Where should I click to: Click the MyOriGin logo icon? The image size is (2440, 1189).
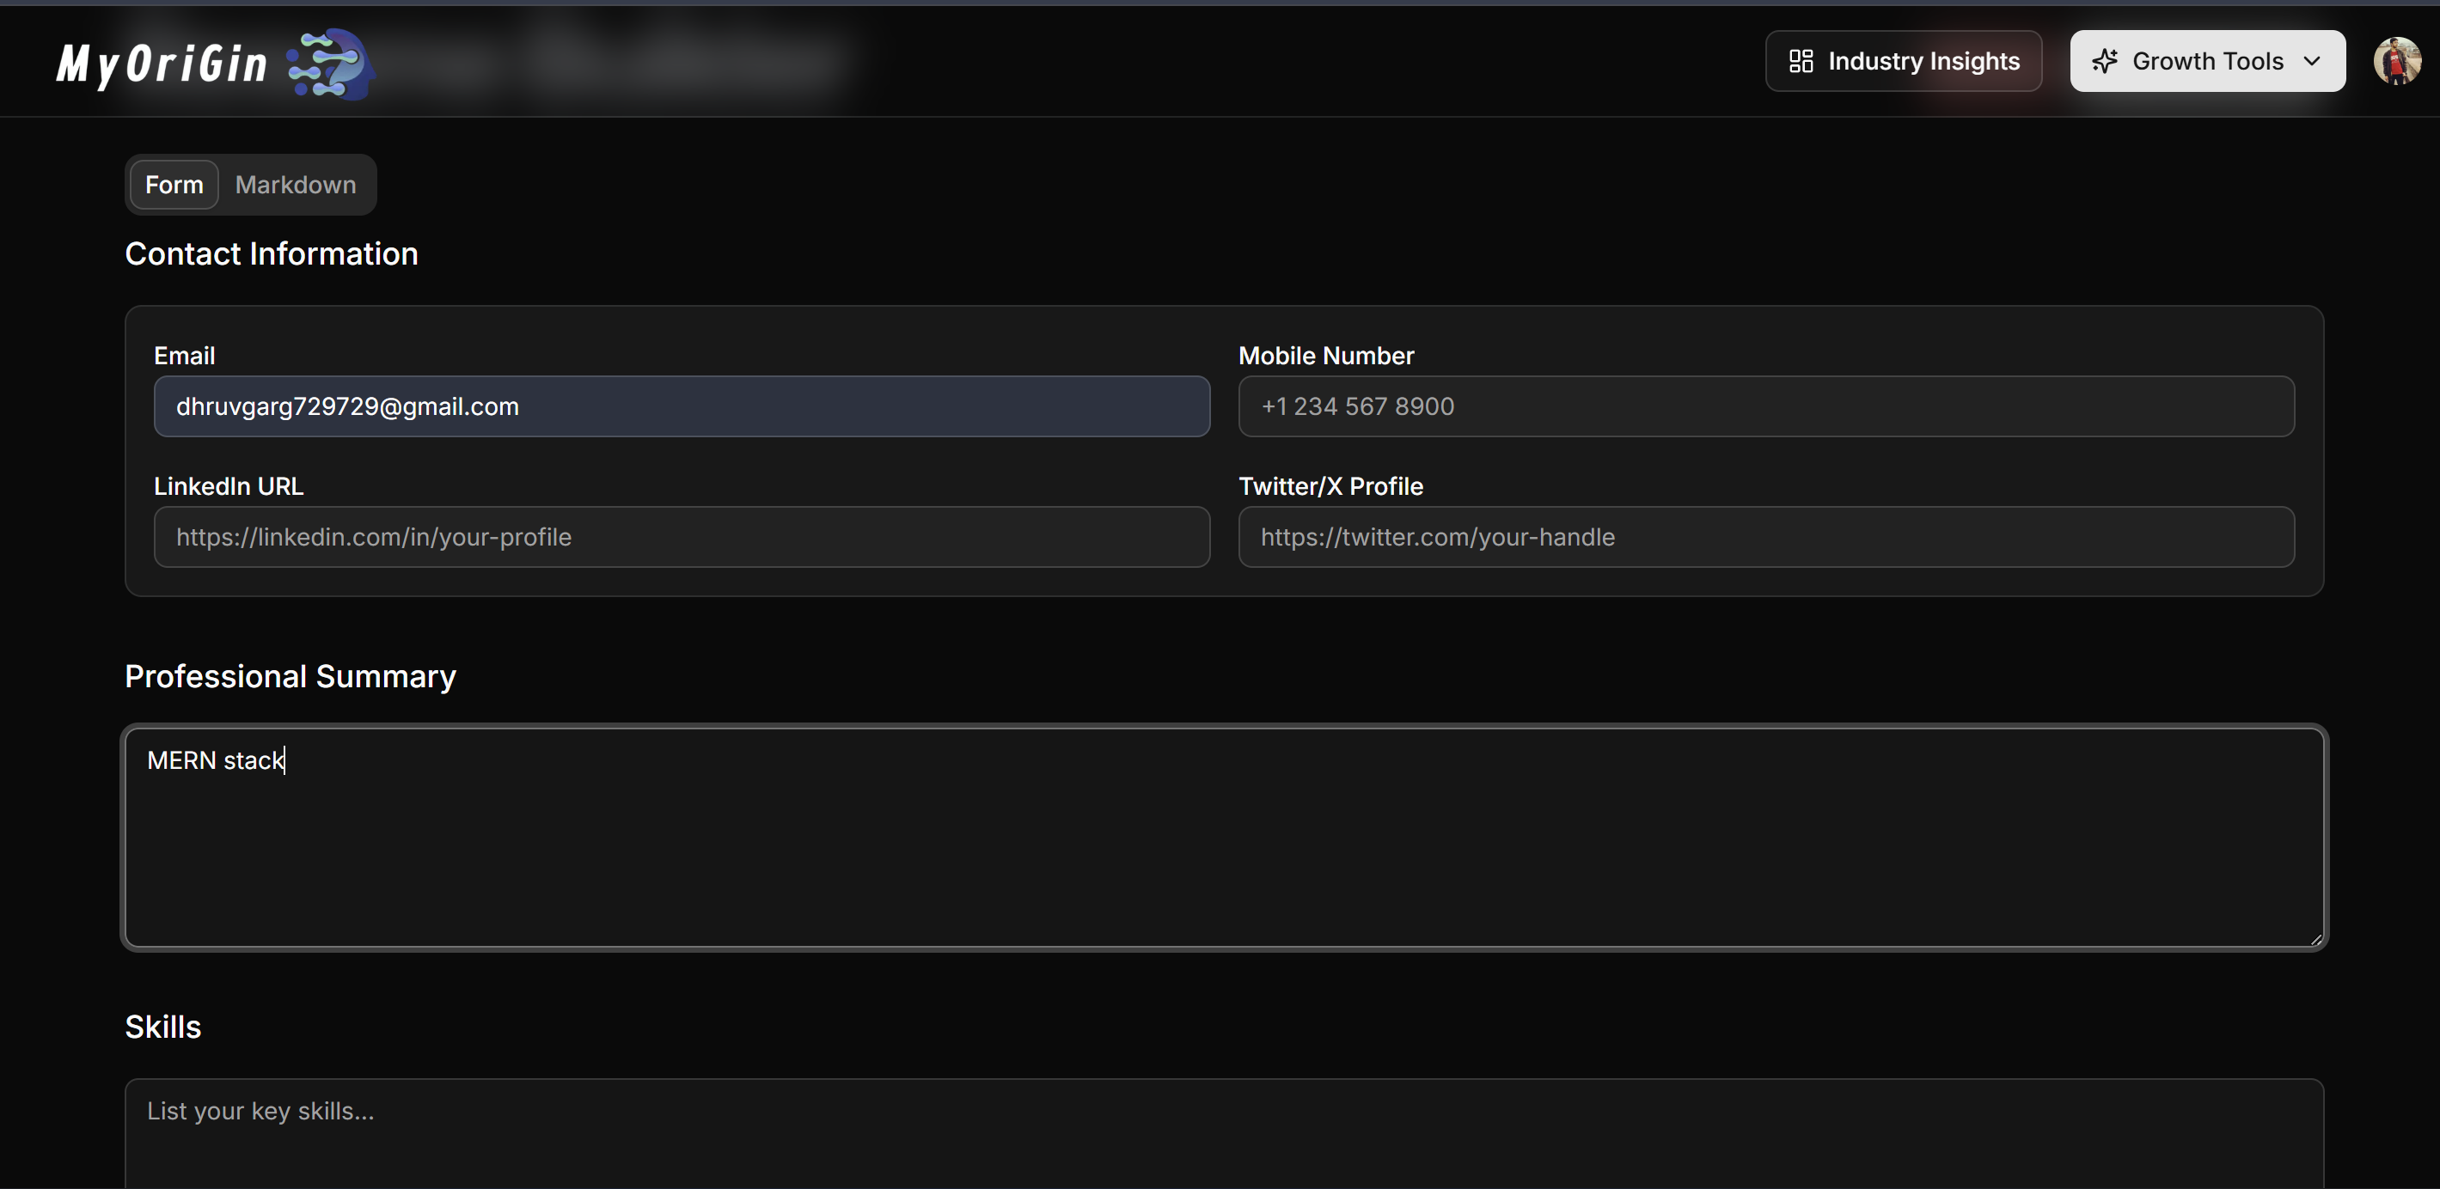[331, 64]
